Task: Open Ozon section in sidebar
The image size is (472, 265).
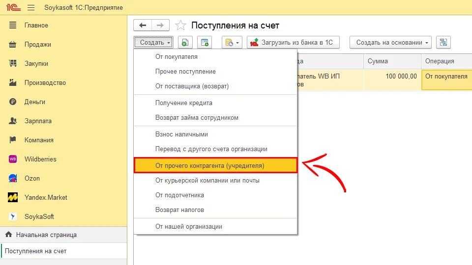Action: point(32,178)
